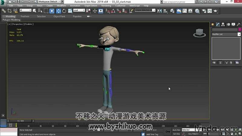The image size is (242, 136).
Task: Click the 3ds Max application logo button
Action: point(3,3)
